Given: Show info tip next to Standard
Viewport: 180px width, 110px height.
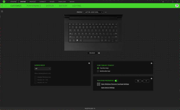Looking at the screenshot, I should (99, 53).
